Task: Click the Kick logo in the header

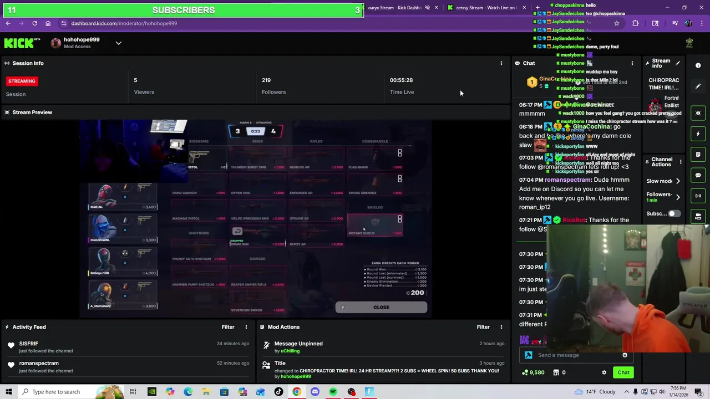Action: 22,43
